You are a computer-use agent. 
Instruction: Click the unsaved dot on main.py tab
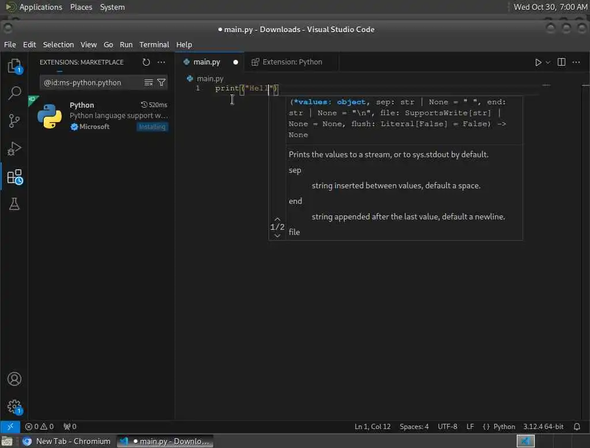point(236,62)
